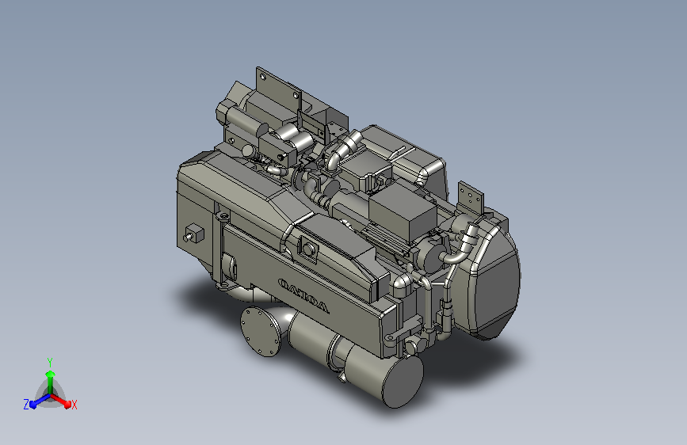The height and width of the screenshot is (445, 687).
Task: Select the small square sensor box on the front cover
Action: pos(194,233)
